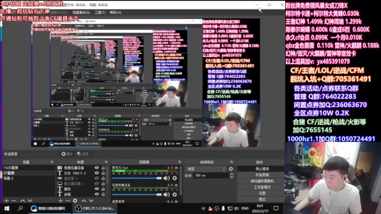
Task: Open the 渐变 transition dropdown
Action: [206, 169]
